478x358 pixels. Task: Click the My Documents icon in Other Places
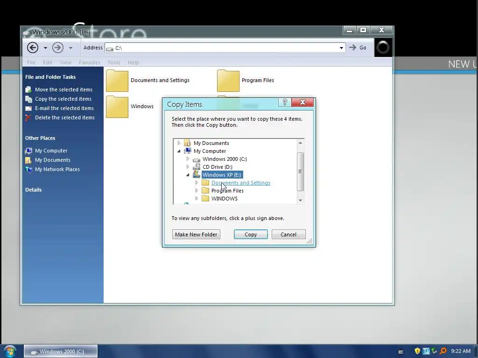click(28, 160)
